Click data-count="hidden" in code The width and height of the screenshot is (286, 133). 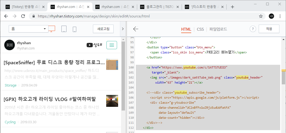coord(176,117)
